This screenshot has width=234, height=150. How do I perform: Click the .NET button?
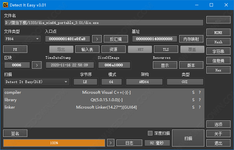click(x=140, y=49)
